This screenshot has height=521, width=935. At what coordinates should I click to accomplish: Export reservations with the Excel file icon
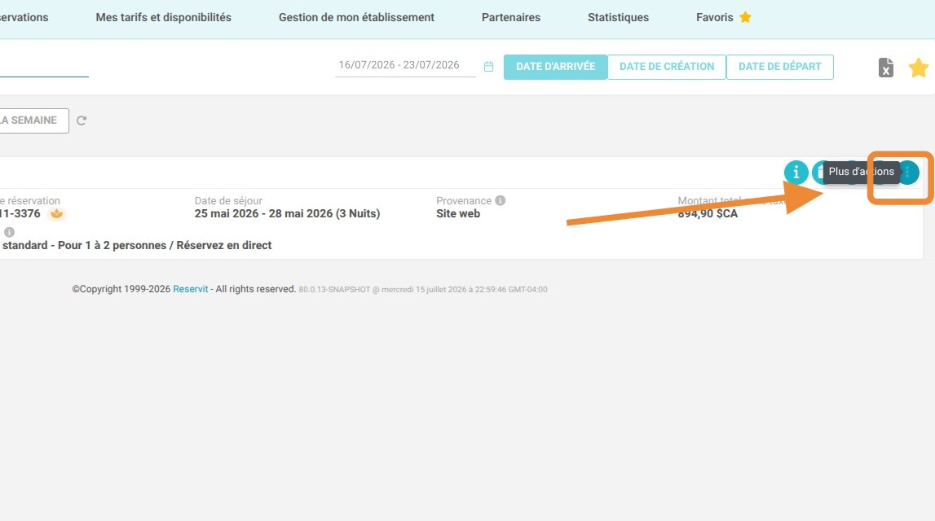(885, 68)
